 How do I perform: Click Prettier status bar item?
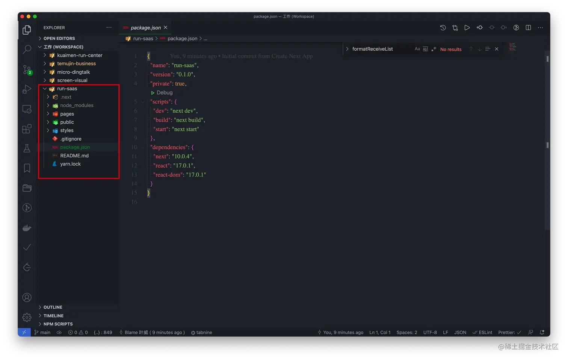point(510,332)
